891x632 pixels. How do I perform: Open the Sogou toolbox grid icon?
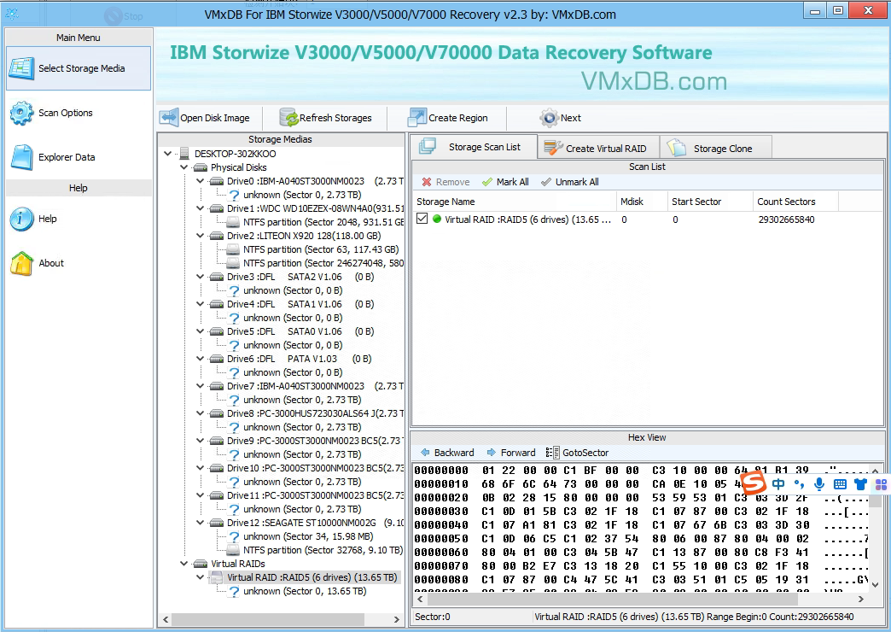click(x=881, y=484)
